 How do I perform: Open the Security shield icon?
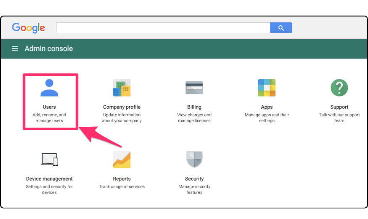(x=194, y=160)
